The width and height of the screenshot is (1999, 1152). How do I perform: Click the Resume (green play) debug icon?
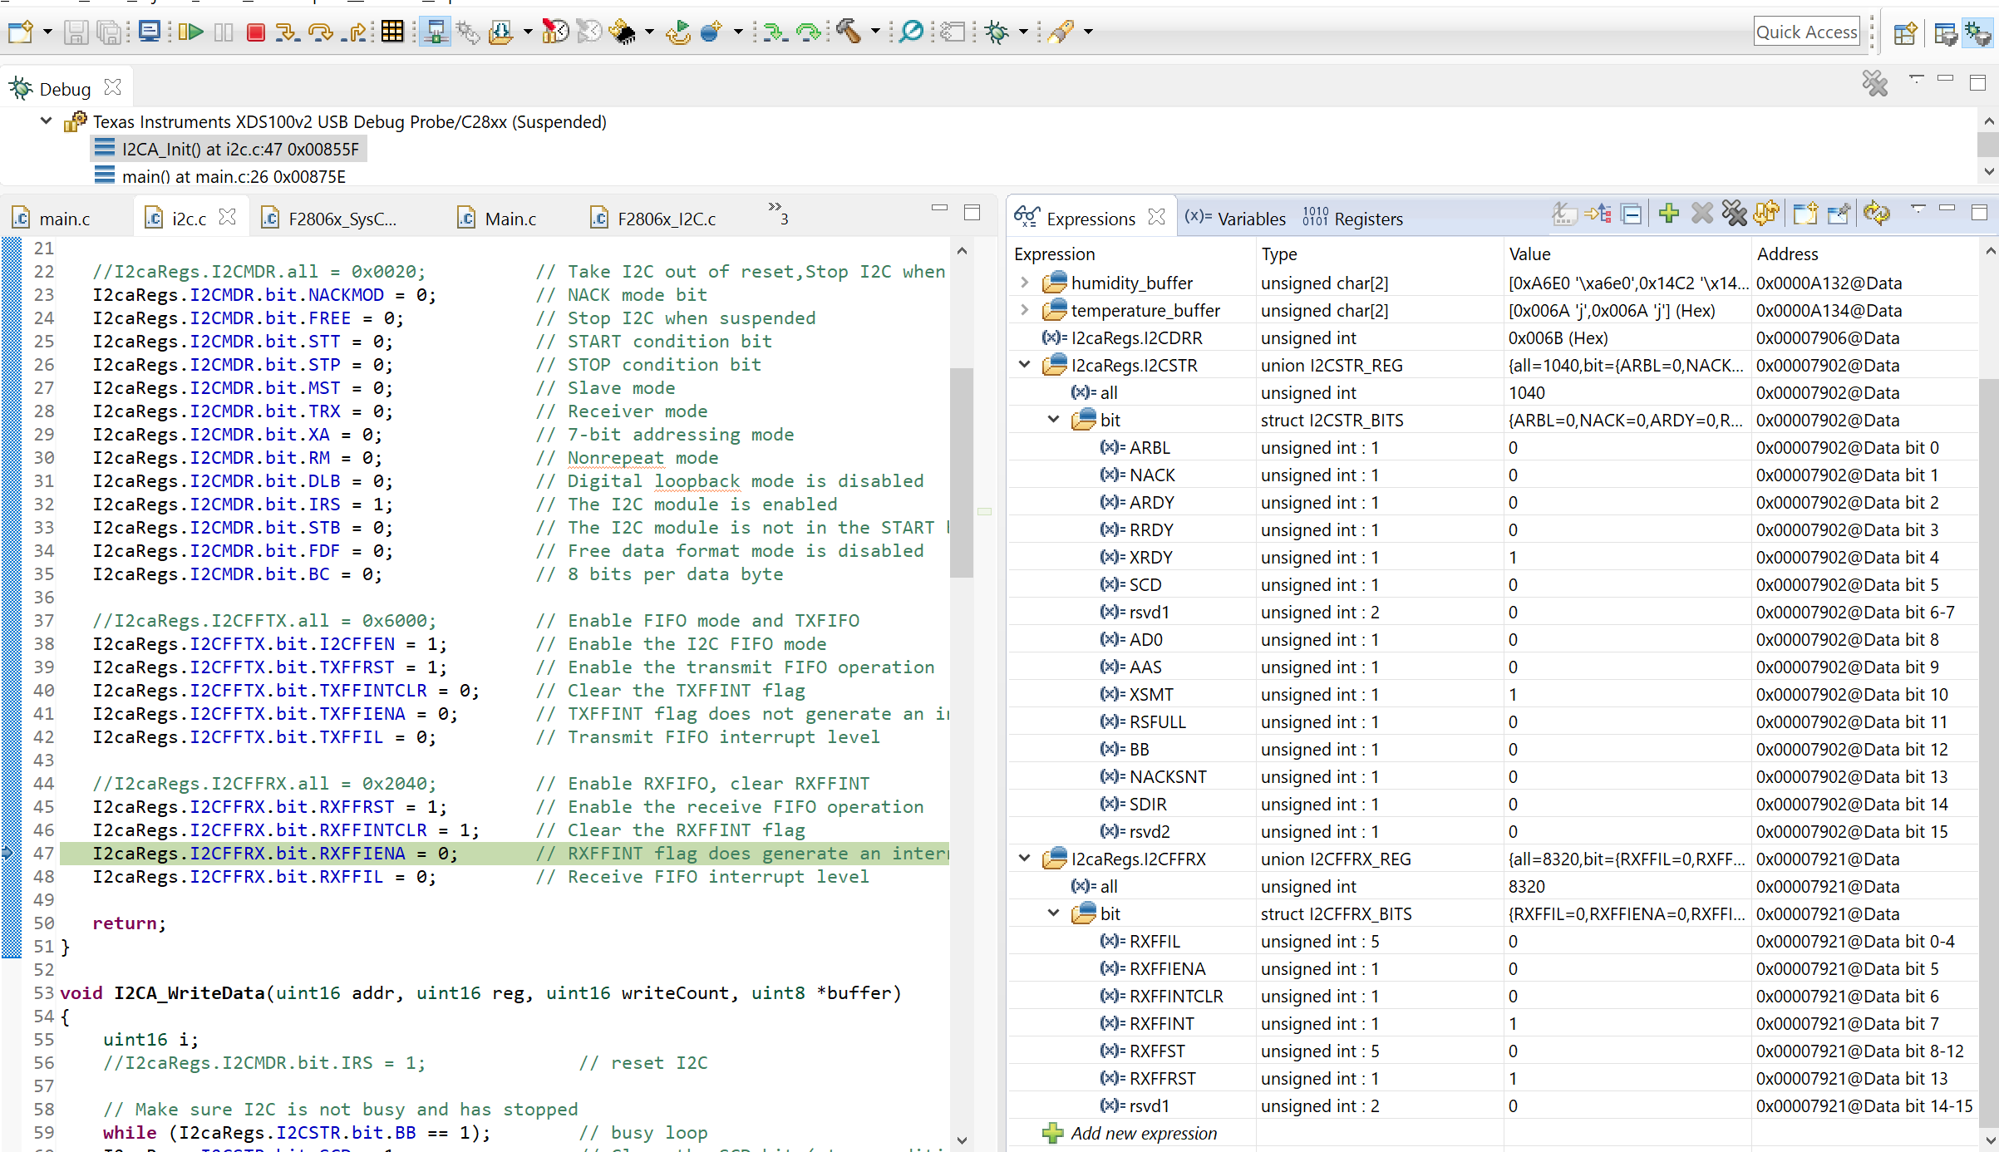191,32
